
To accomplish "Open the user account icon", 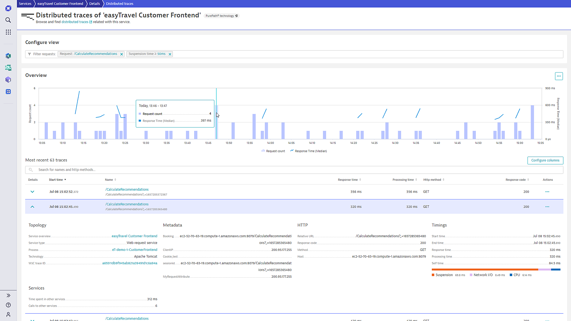I will (8, 314).
